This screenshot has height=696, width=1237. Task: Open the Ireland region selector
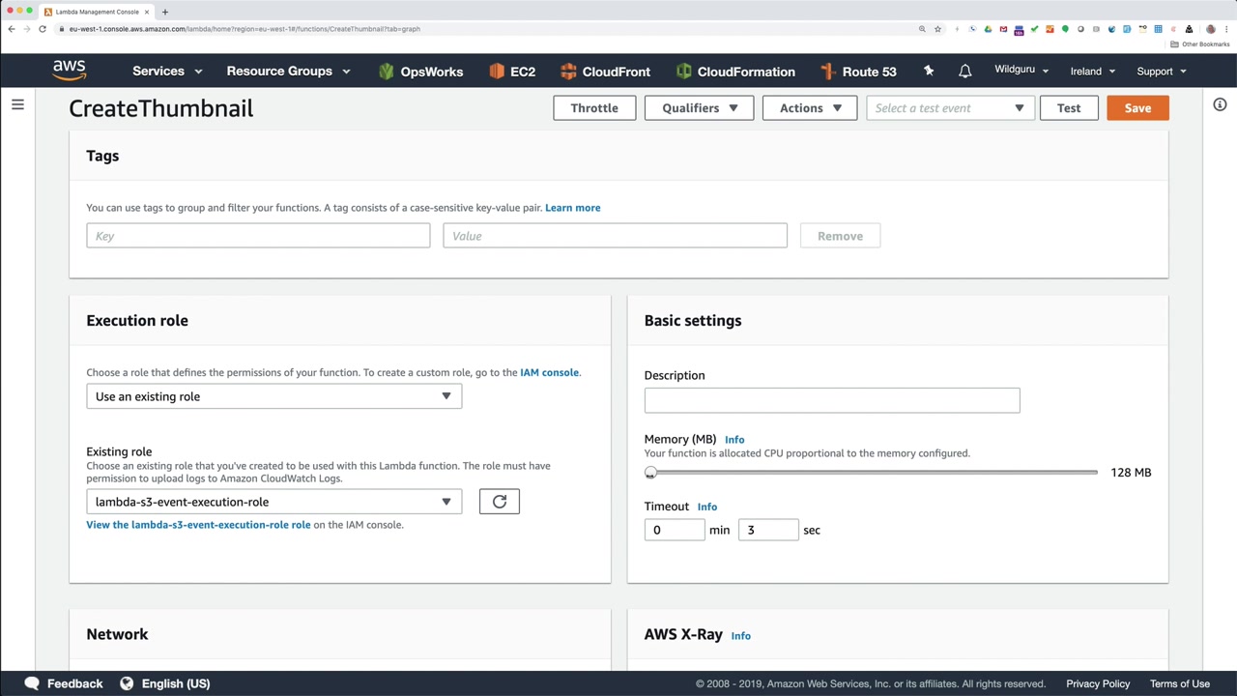(1093, 72)
